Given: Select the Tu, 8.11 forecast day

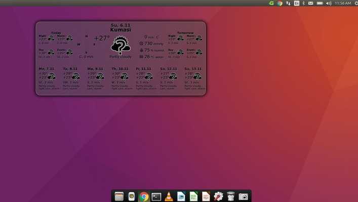Looking at the screenshot, I should (70, 69).
